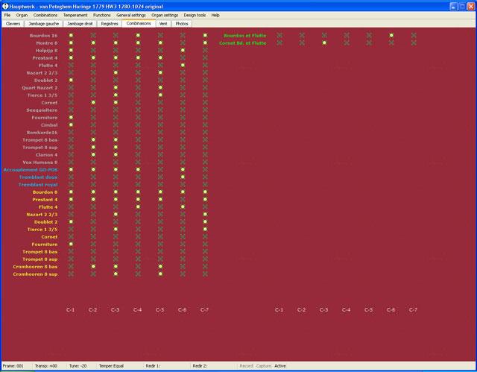The width and height of the screenshot is (477, 372).
Task: Toggle Clarion 4 in the C-2 column
Action: coord(93,154)
